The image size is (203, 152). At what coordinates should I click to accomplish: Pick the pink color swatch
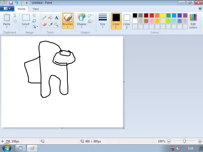click(x=152, y=21)
